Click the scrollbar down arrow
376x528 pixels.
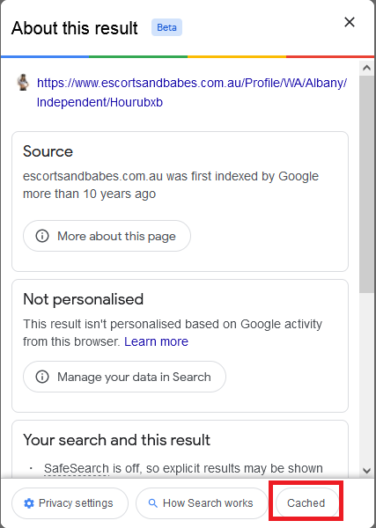coord(366,470)
